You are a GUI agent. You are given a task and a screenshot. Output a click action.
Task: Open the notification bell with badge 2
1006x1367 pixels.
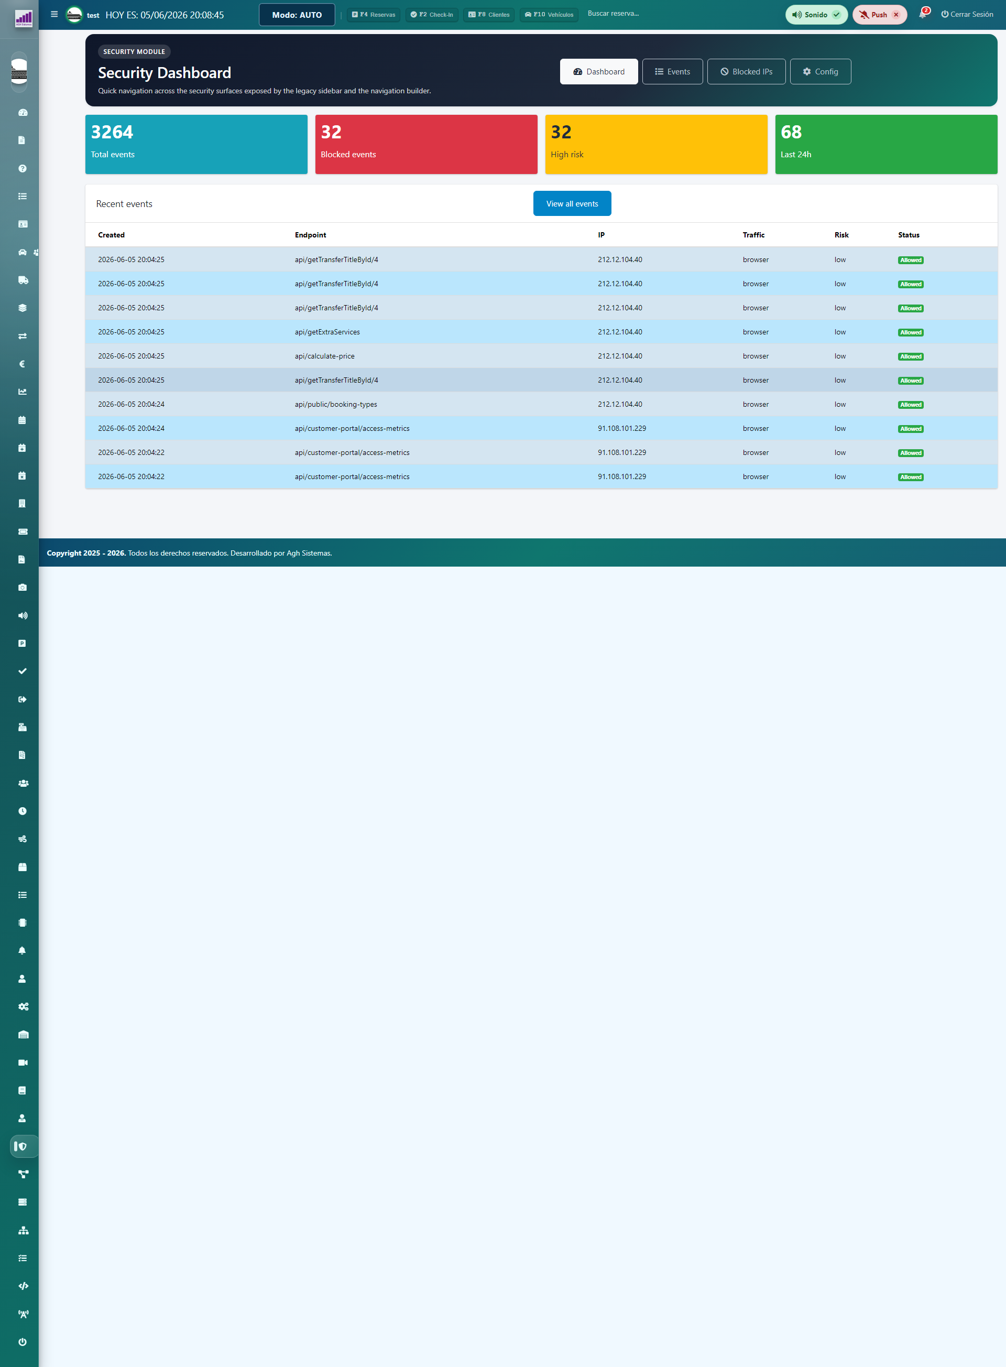click(923, 14)
